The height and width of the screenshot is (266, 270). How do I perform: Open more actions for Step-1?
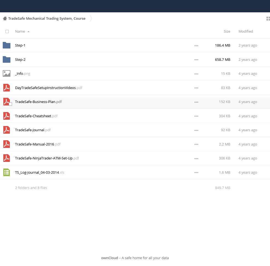(x=196, y=46)
